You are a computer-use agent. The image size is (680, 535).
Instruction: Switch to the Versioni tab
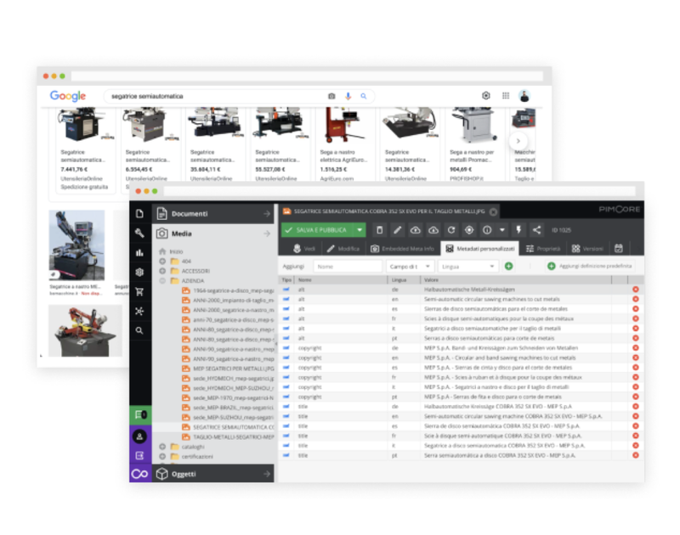click(x=587, y=249)
